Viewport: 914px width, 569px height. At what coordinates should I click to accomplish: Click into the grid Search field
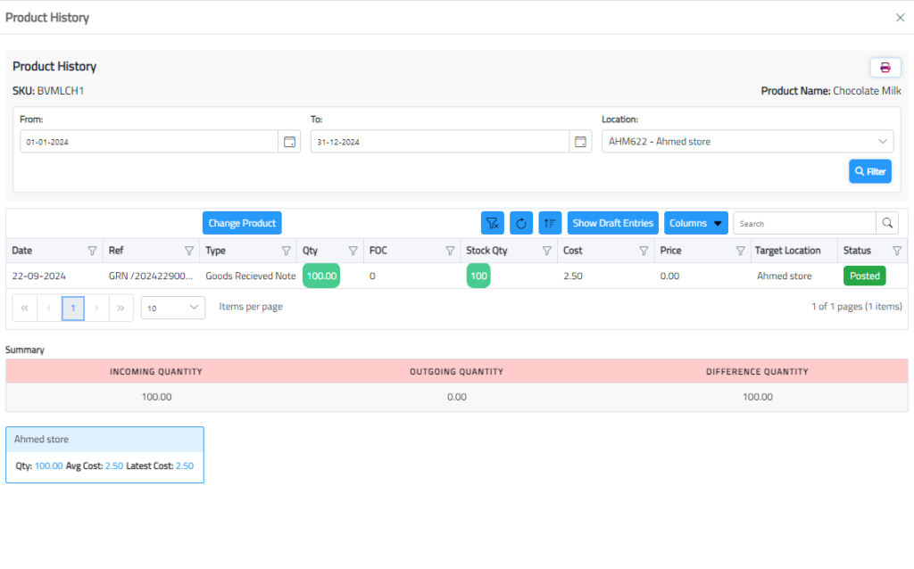[803, 223]
